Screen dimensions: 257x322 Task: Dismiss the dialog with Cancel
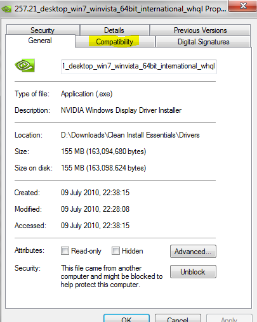(x=178, y=318)
